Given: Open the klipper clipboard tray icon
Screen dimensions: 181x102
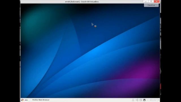Looking at the screenshot, I should coord(133,100).
